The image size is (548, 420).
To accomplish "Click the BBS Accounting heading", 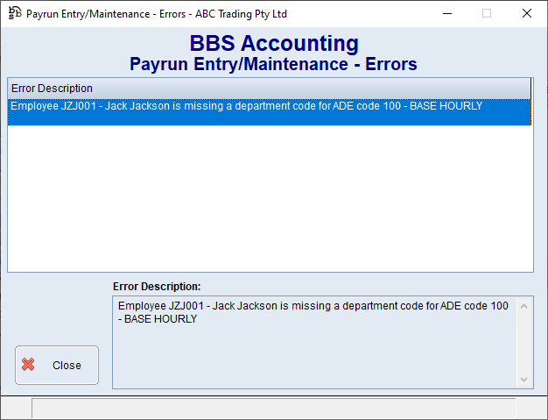I will click(x=273, y=44).
